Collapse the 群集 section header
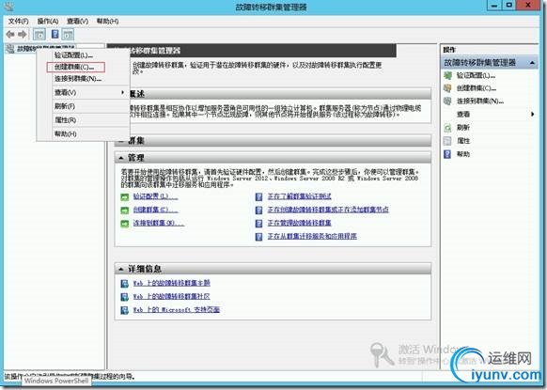The image size is (547, 390). click(x=273, y=141)
